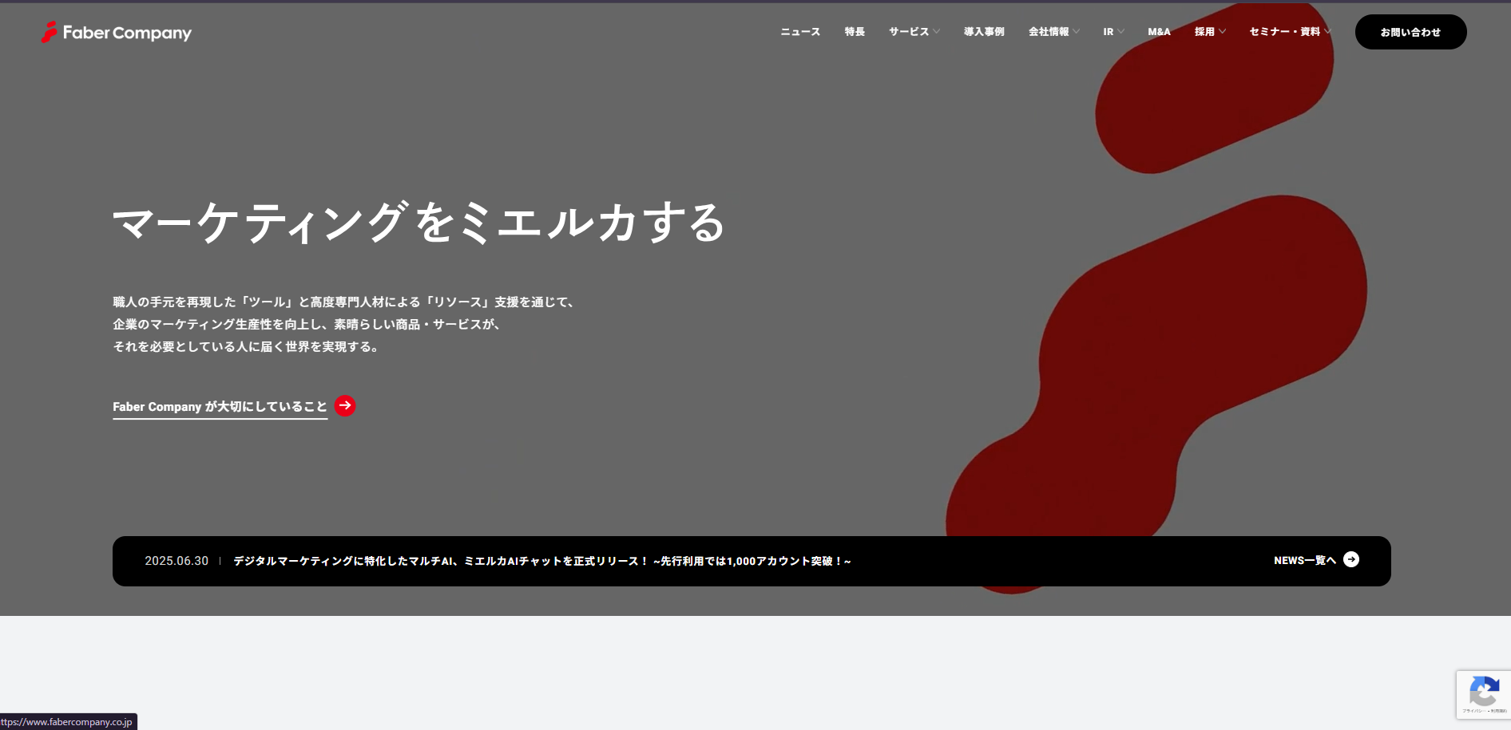Select the 特長 menu item
Screen dimensions: 1511x730
[855, 32]
